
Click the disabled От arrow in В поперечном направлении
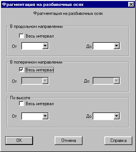(45, 81)
